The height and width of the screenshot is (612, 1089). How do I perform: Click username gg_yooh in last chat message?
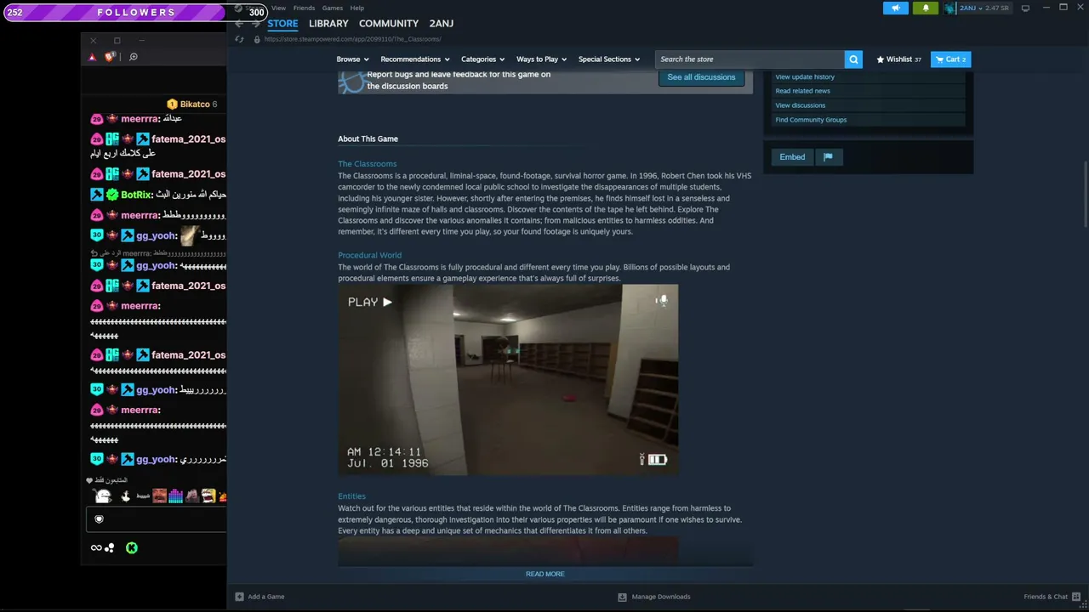pyautogui.click(x=156, y=459)
